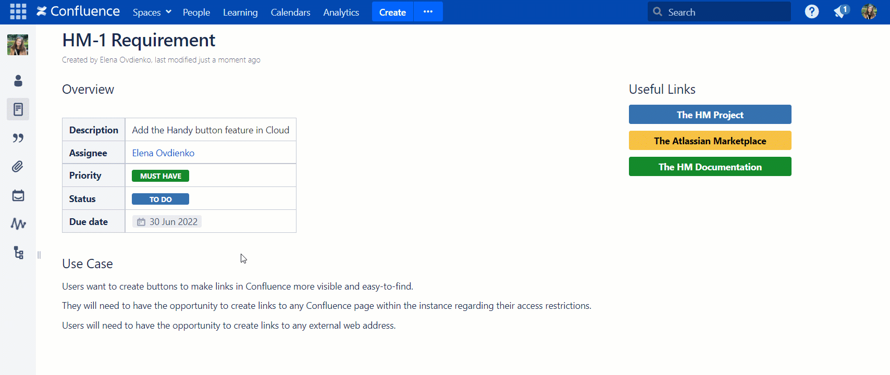
Task: Click the Description cell text
Action: pyautogui.click(x=211, y=130)
